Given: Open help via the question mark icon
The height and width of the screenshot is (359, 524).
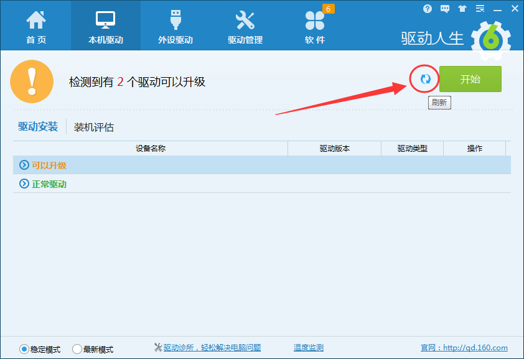Looking at the screenshot, I should [x=428, y=8].
